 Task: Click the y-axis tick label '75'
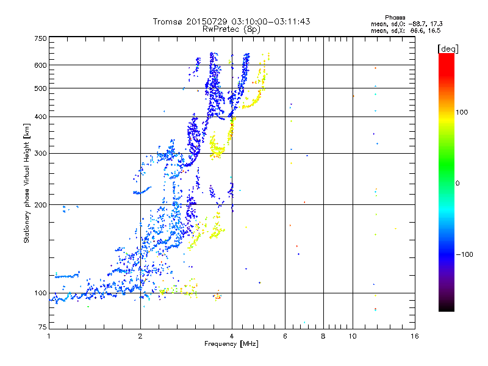[43, 327]
